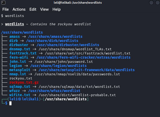Screen dimensions: 160x117
Task: Click the dict/wordlist-probable.txt path
Action: 77,95
